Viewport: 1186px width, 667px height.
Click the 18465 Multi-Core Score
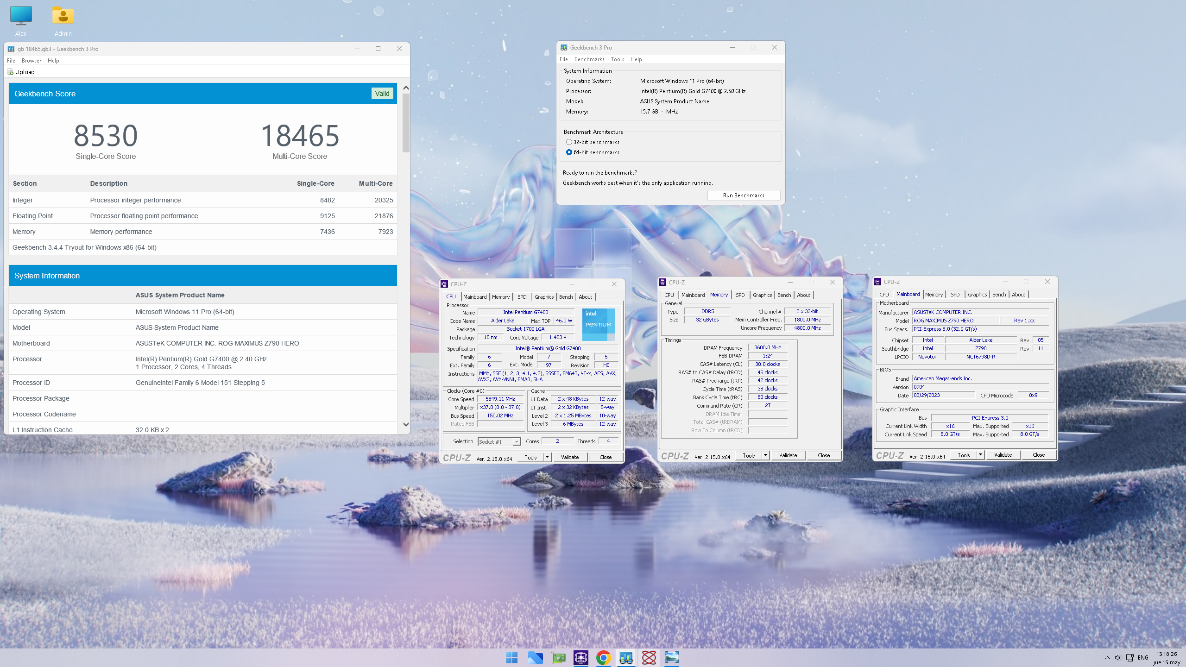pos(300,136)
